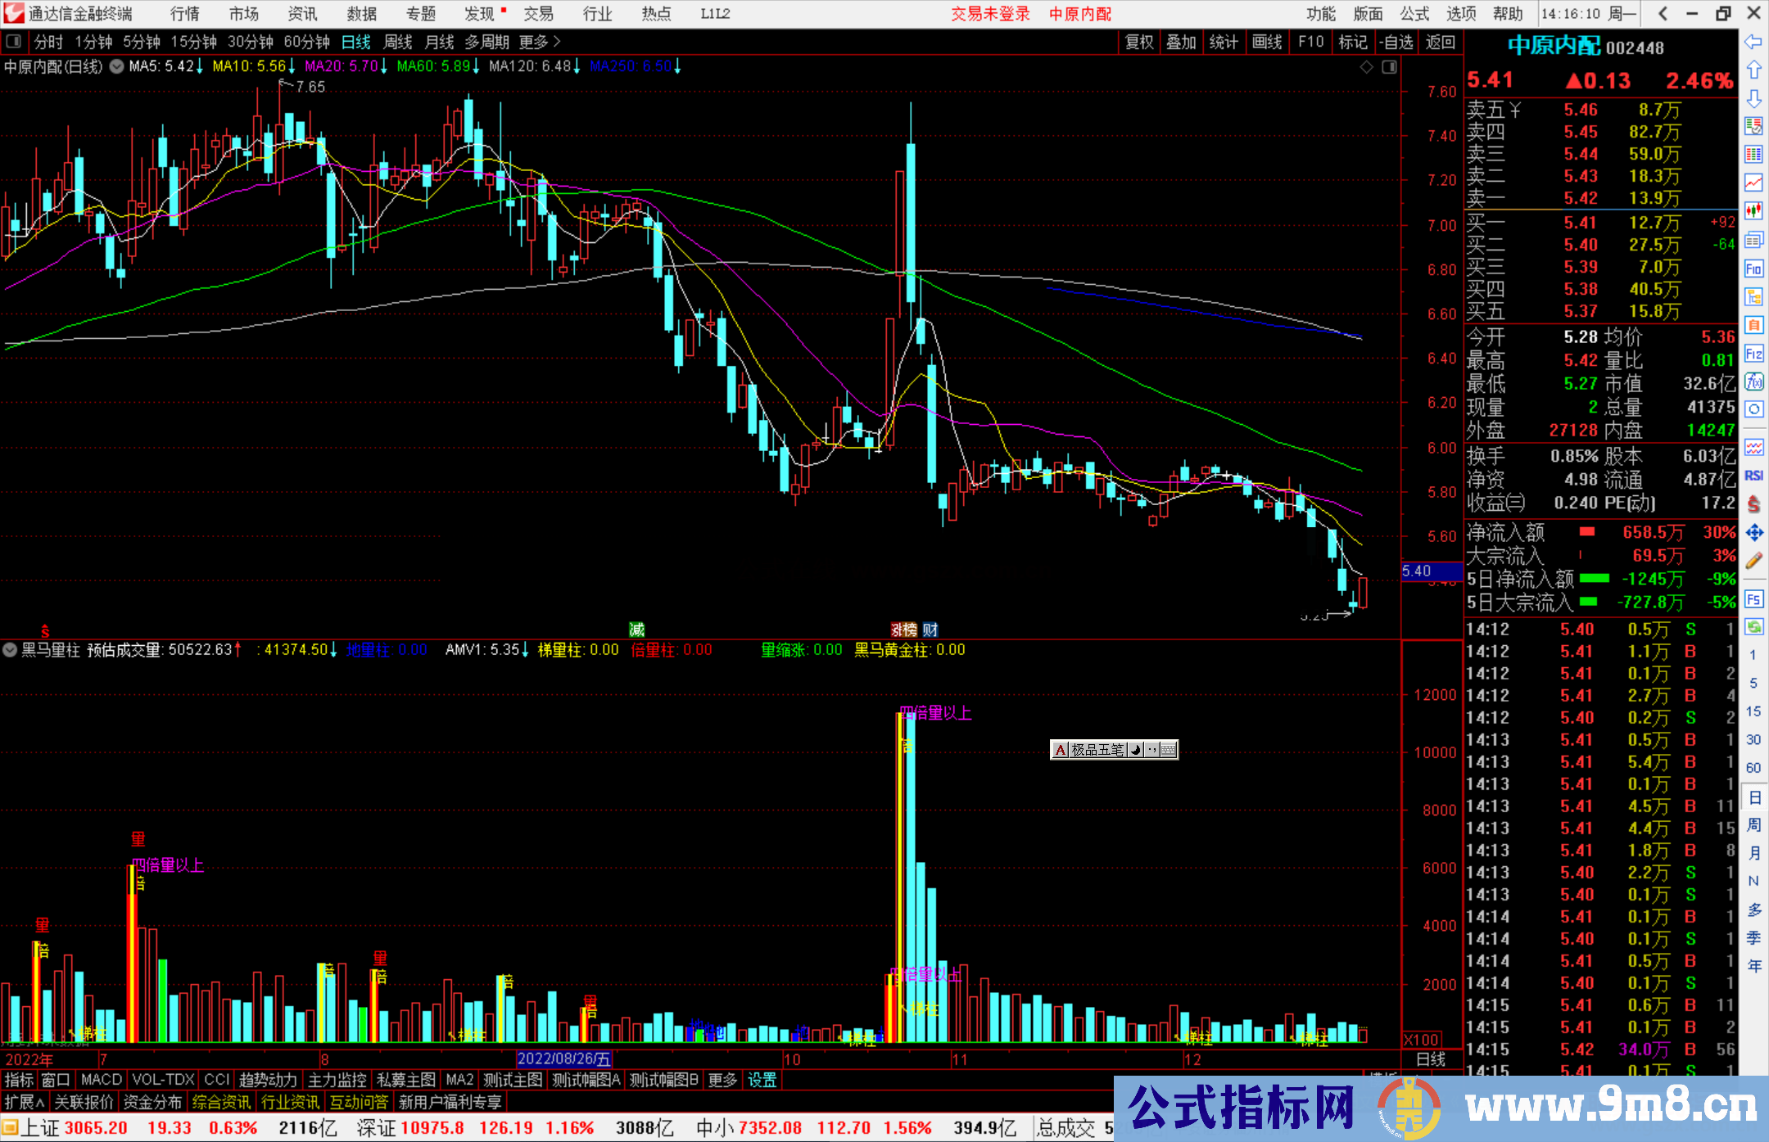Click the pencil drawing tool icon

(x=1753, y=562)
